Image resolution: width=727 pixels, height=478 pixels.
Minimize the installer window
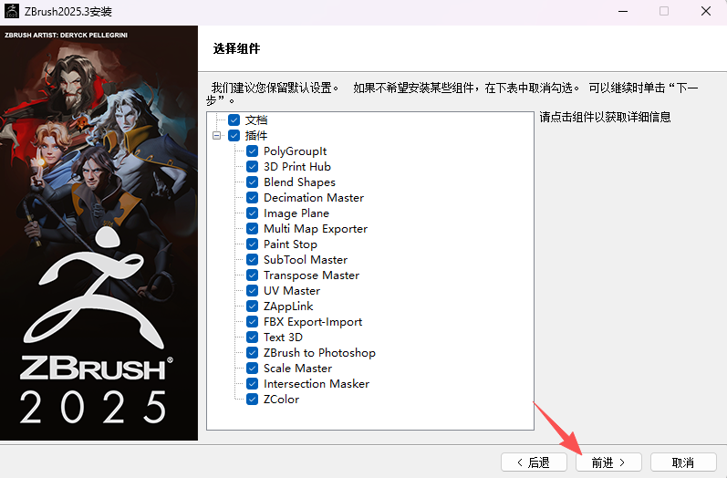click(x=623, y=11)
